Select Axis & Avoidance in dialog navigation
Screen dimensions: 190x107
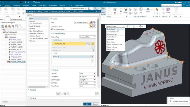[x=35, y=24]
